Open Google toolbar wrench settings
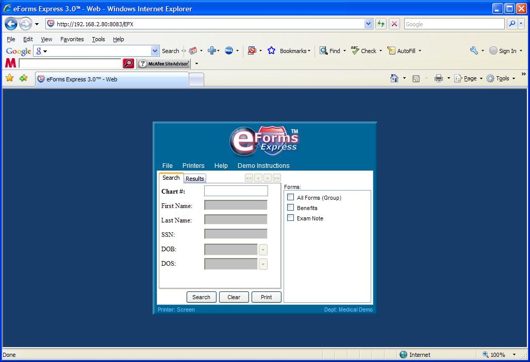The image size is (530, 362). pos(474,50)
